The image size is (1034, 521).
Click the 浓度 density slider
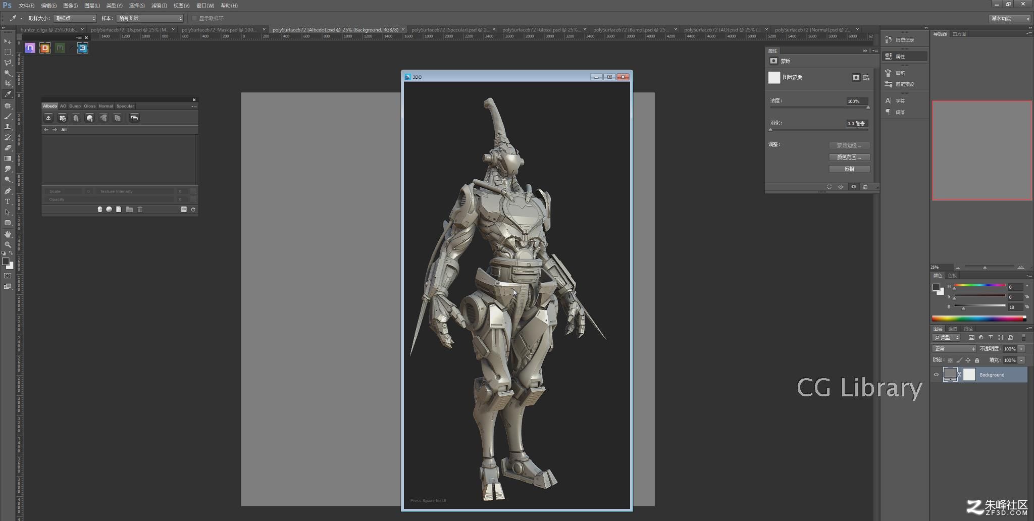tap(819, 108)
